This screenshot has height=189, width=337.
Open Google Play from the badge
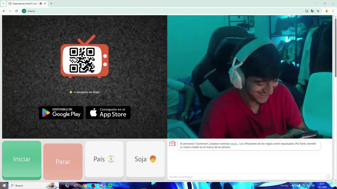click(61, 113)
